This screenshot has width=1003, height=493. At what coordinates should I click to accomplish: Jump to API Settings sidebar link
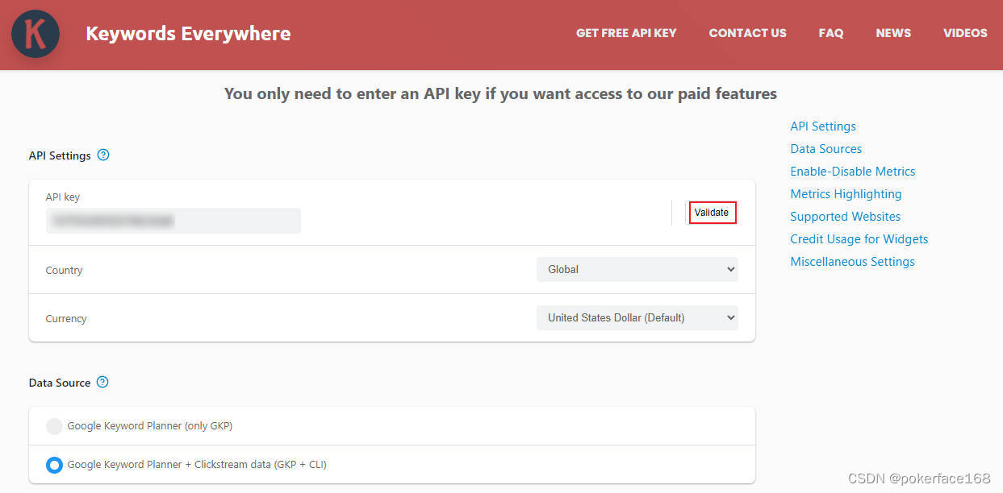point(823,126)
